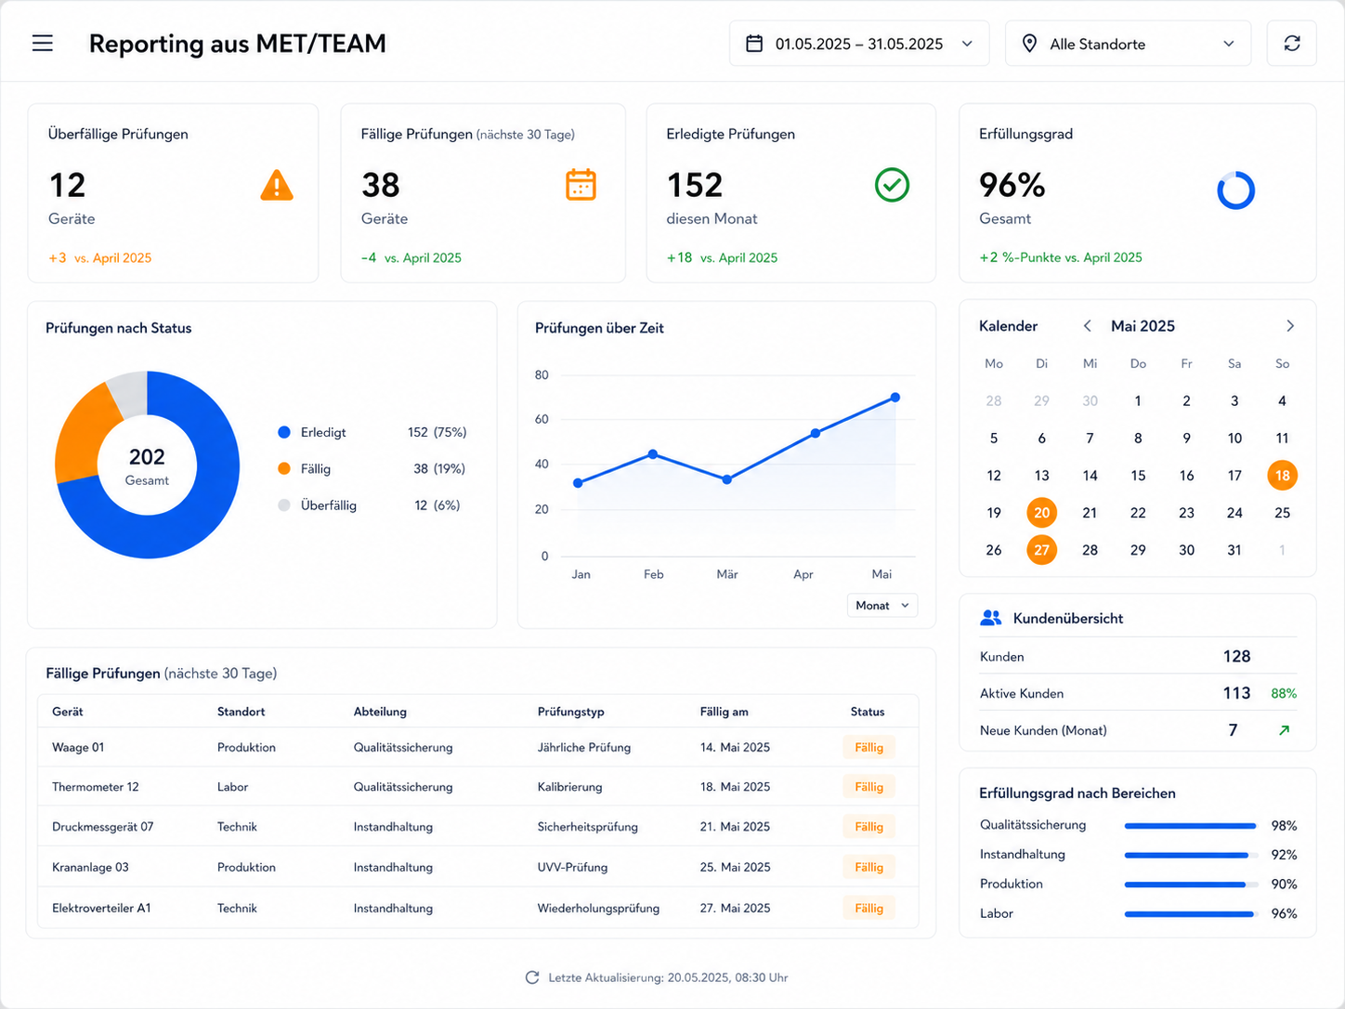Click the Mai data point on line chart
This screenshot has height=1009, width=1345.
click(895, 397)
